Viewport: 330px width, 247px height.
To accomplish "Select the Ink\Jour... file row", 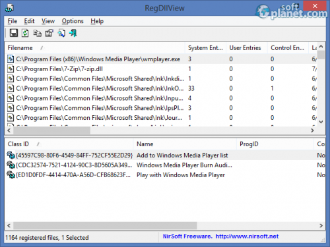I will pyautogui.click(x=162, y=118).
